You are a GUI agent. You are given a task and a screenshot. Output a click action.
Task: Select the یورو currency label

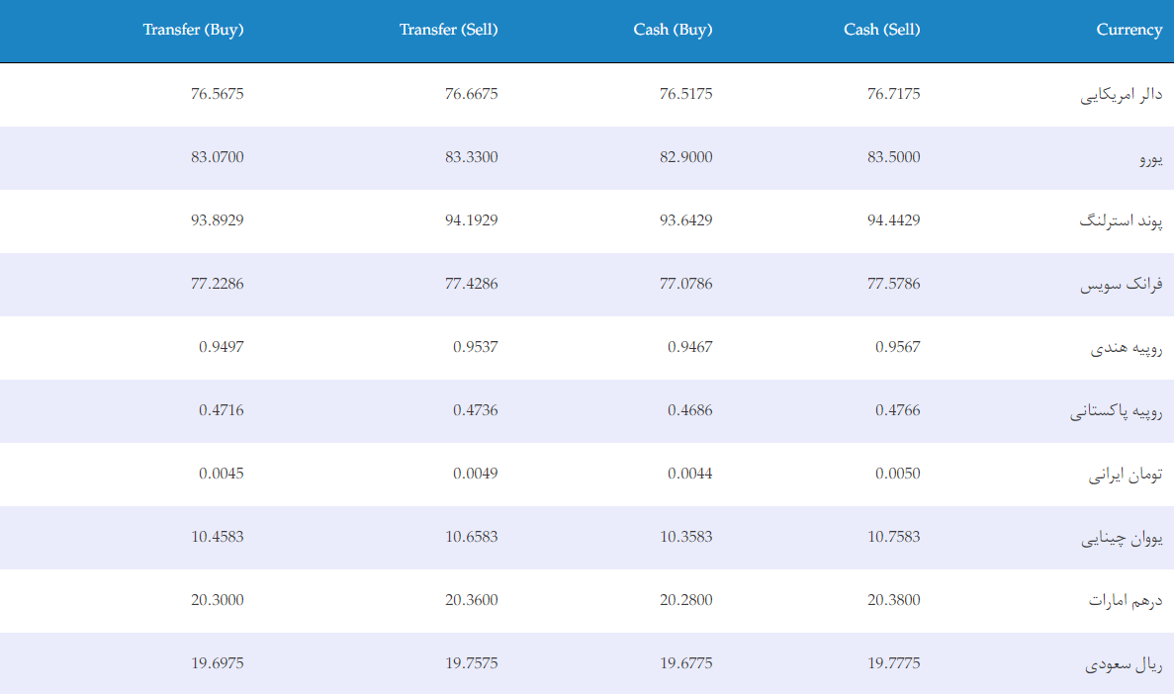point(1151,159)
